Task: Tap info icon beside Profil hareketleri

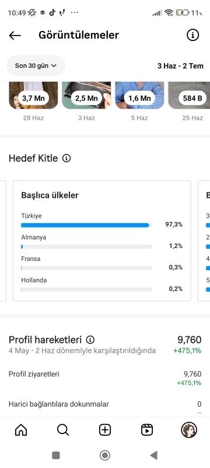Action: pos(90,340)
